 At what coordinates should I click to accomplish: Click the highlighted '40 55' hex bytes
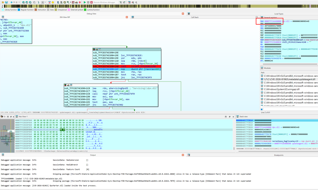(62, 130)
